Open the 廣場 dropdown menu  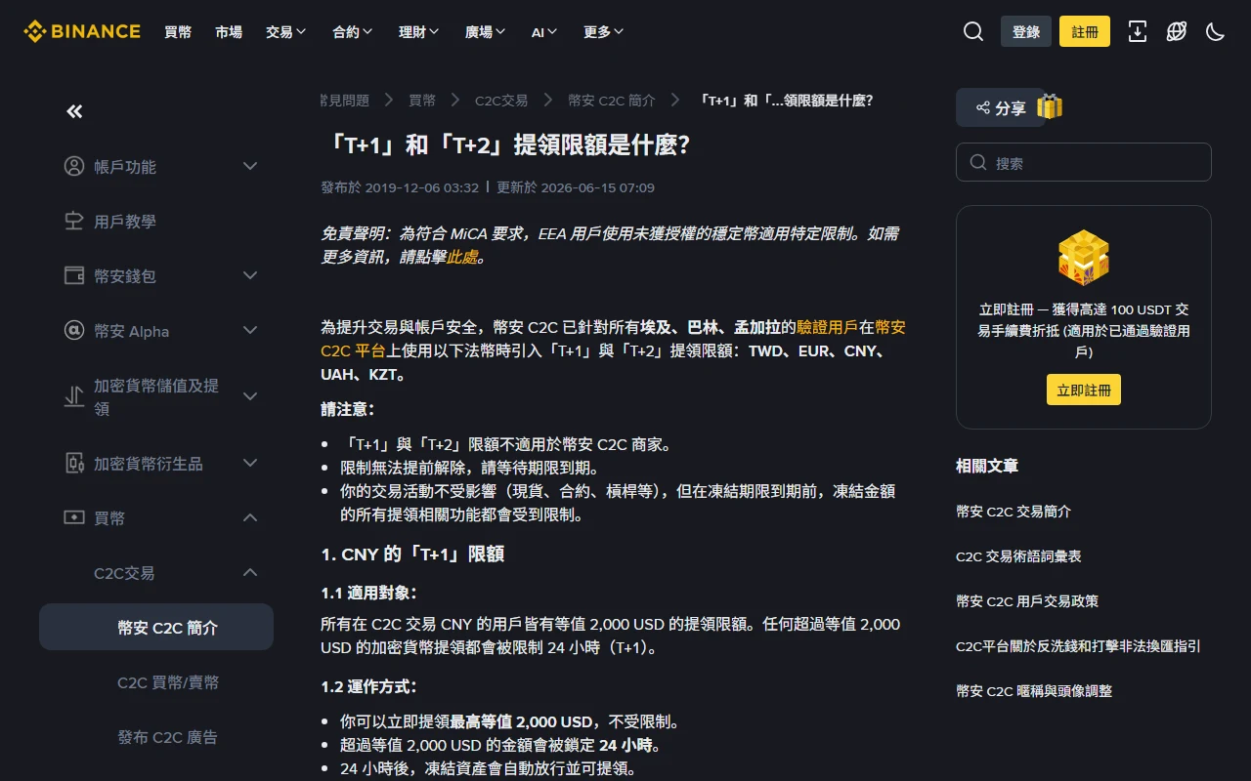486,31
